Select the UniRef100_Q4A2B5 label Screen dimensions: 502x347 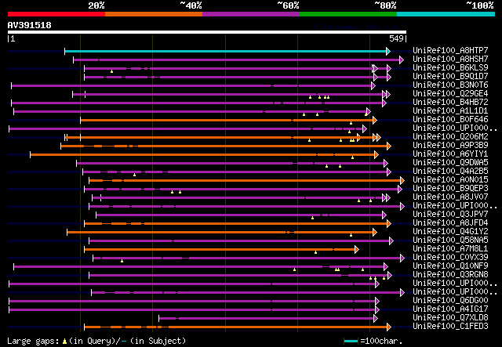point(450,172)
